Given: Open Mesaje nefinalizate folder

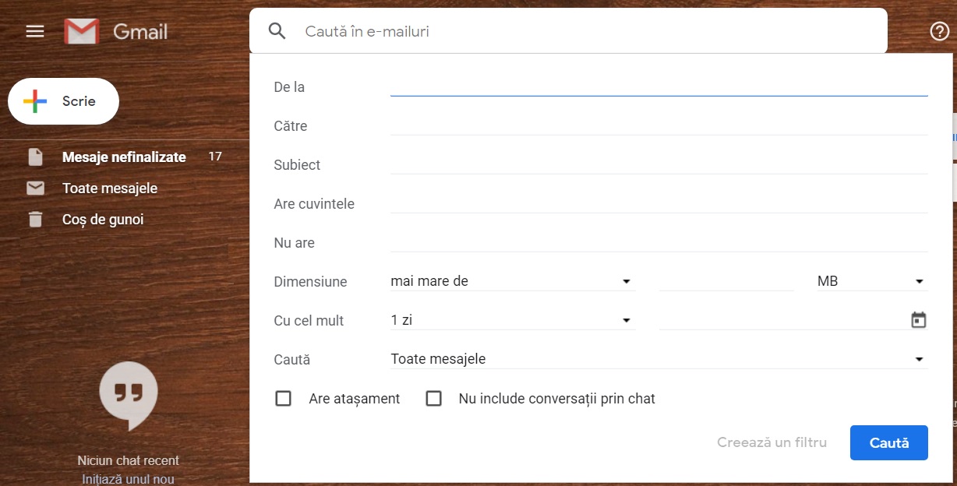Looking at the screenshot, I should click(x=124, y=157).
